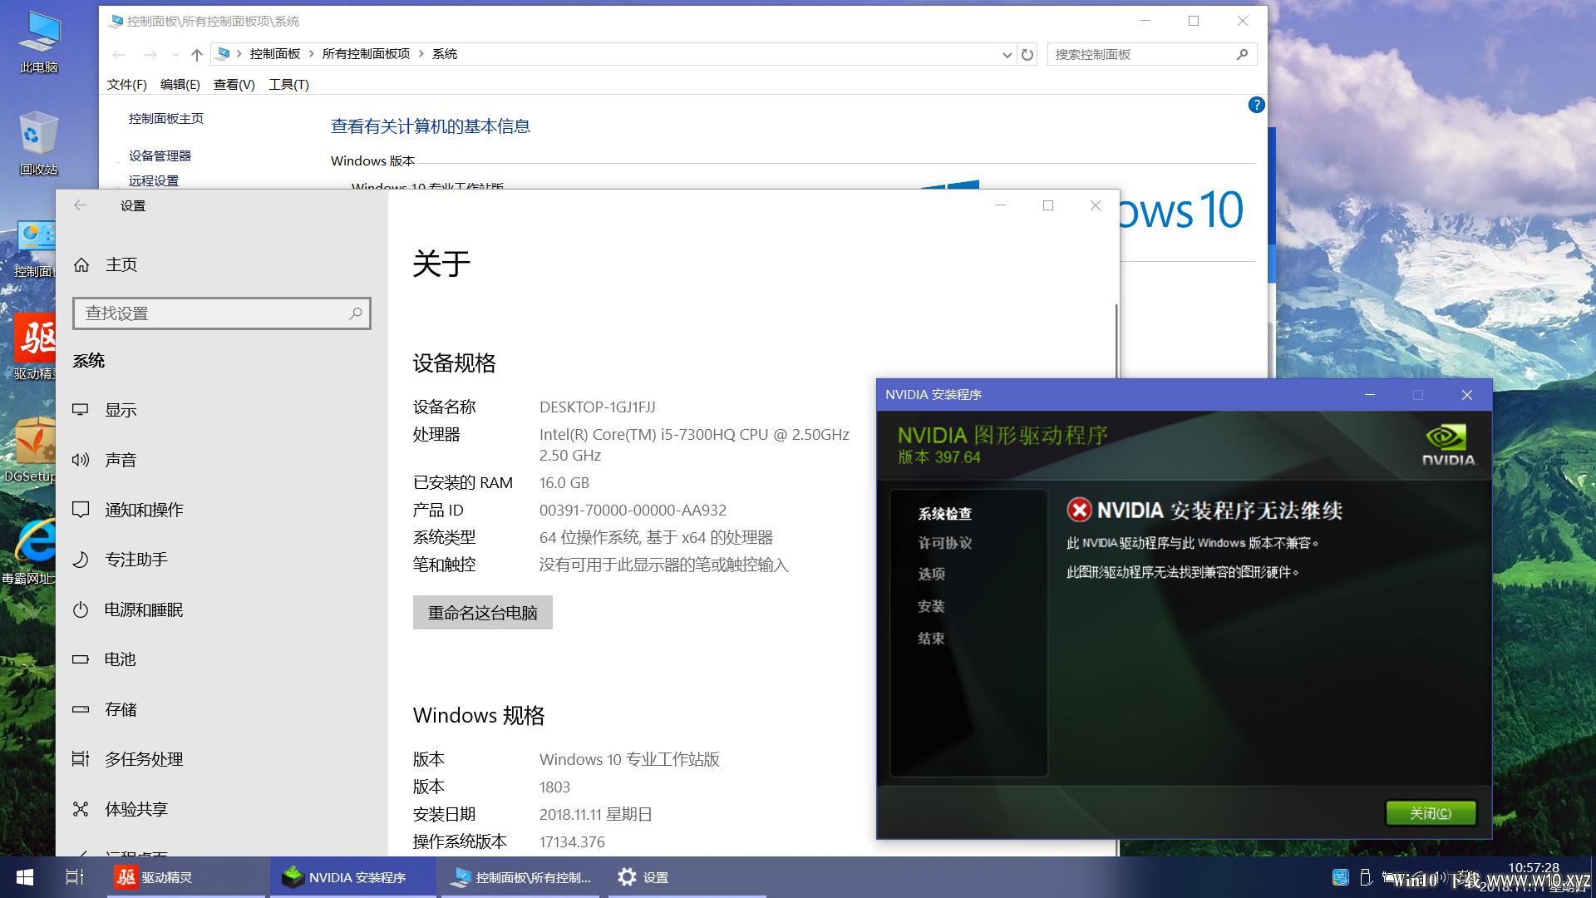Minimize the NVIDIA 安装程序 window
Screen dimensions: 1596x898
[x=1370, y=395]
